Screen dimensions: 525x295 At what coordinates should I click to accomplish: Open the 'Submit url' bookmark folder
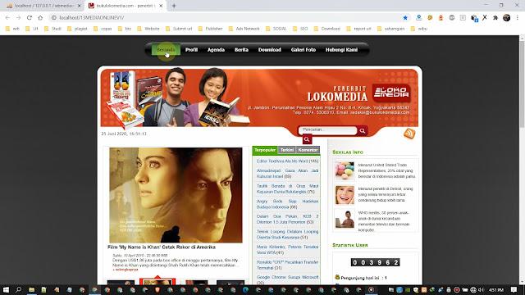[x=179, y=29]
